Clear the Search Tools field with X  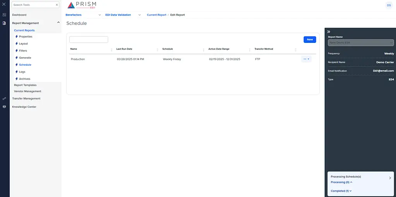click(x=57, y=5)
